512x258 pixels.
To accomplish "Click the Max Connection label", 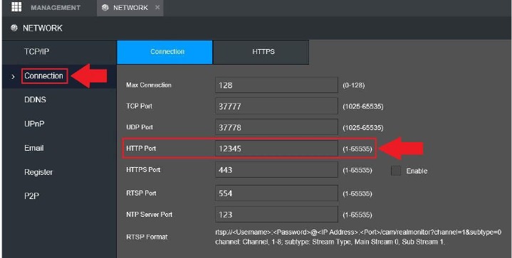I will tap(149, 85).
